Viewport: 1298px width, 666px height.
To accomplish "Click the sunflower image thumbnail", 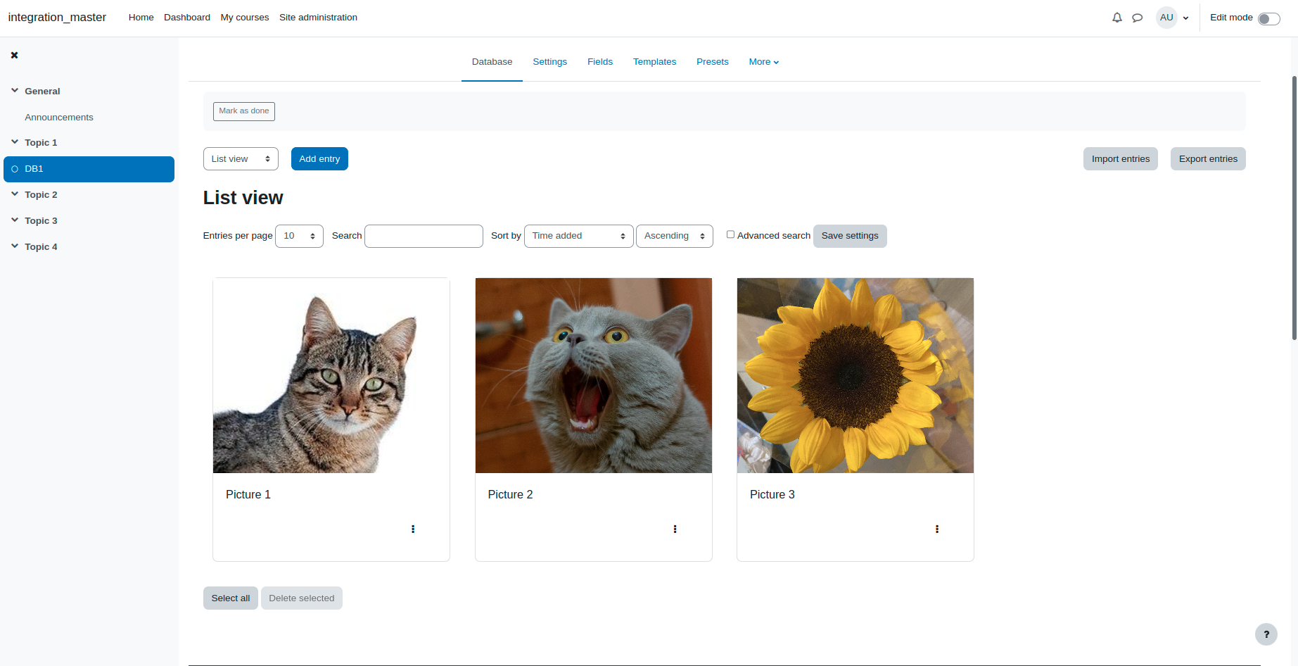I will [x=855, y=375].
